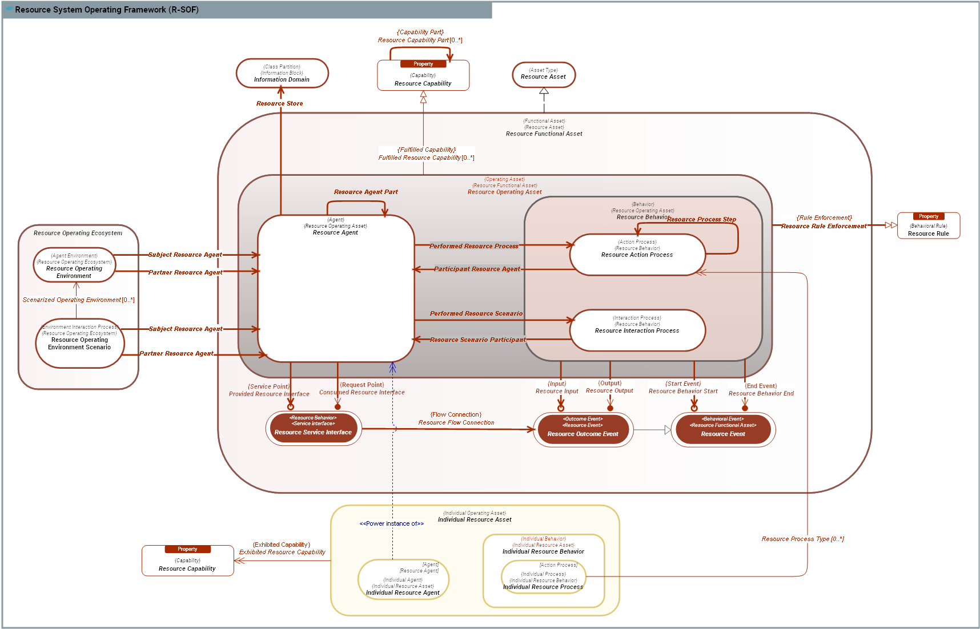Click the Property badge above Resource Capability top node
The image size is (980, 629).
pos(423,64)
